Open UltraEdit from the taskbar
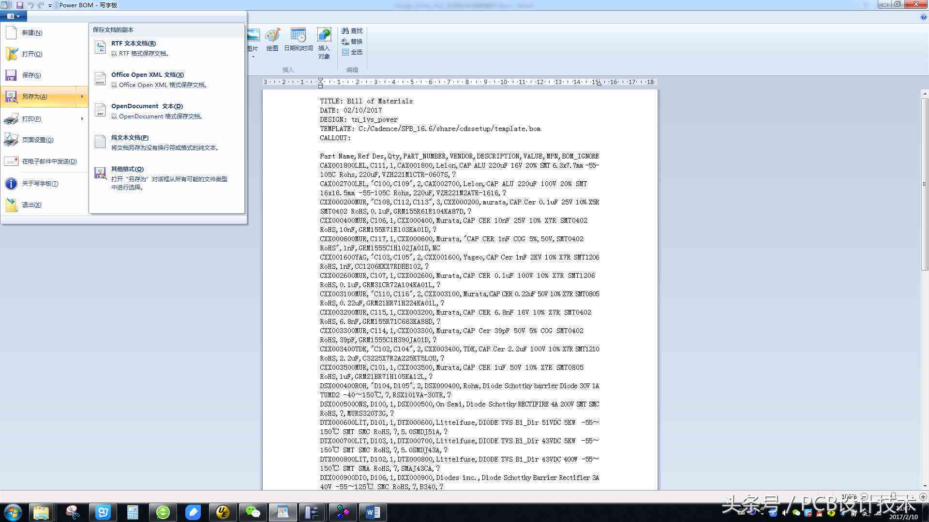The height and width of the screenshot is (522, 929). click(x=223, y=512)
